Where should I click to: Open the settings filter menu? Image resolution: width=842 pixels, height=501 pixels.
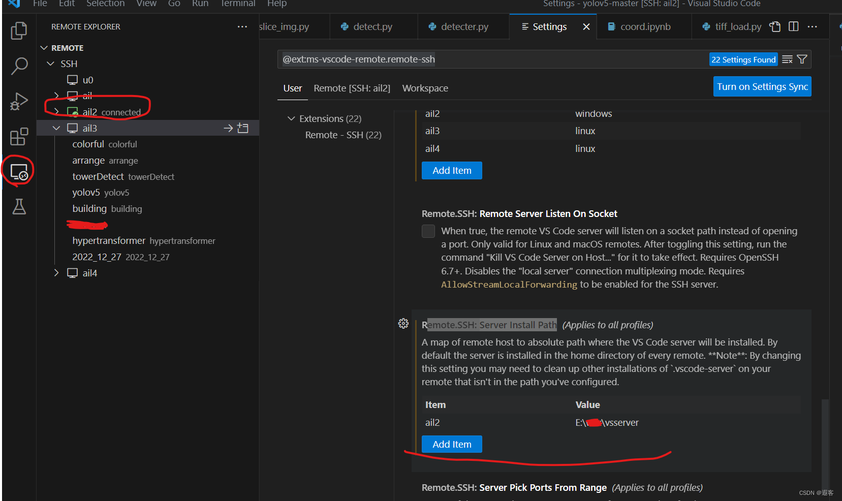pyautogui.click(x=802, y=59)
